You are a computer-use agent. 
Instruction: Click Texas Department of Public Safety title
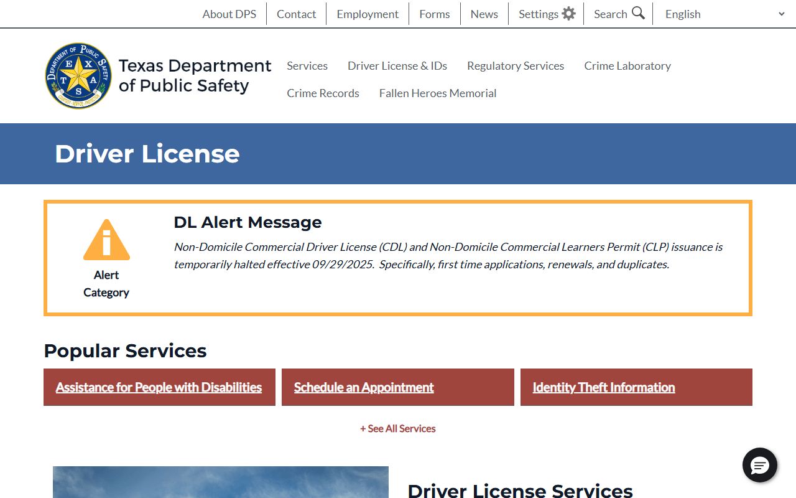tap(195, 75)
